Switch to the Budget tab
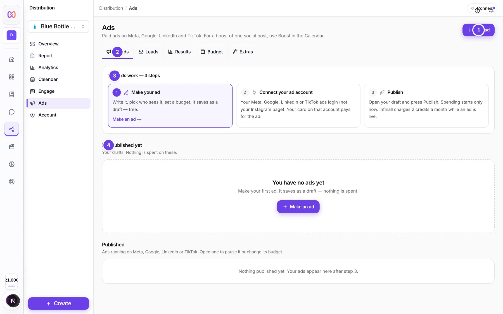The image size is (503, 314). coord(212,52)
